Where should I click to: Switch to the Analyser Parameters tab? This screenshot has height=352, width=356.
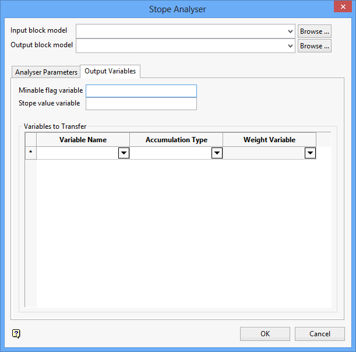(x=46, y=72)
